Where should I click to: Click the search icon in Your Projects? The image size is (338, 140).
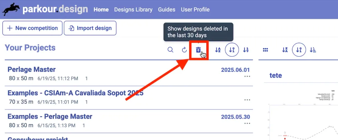(x=170, y=50)
